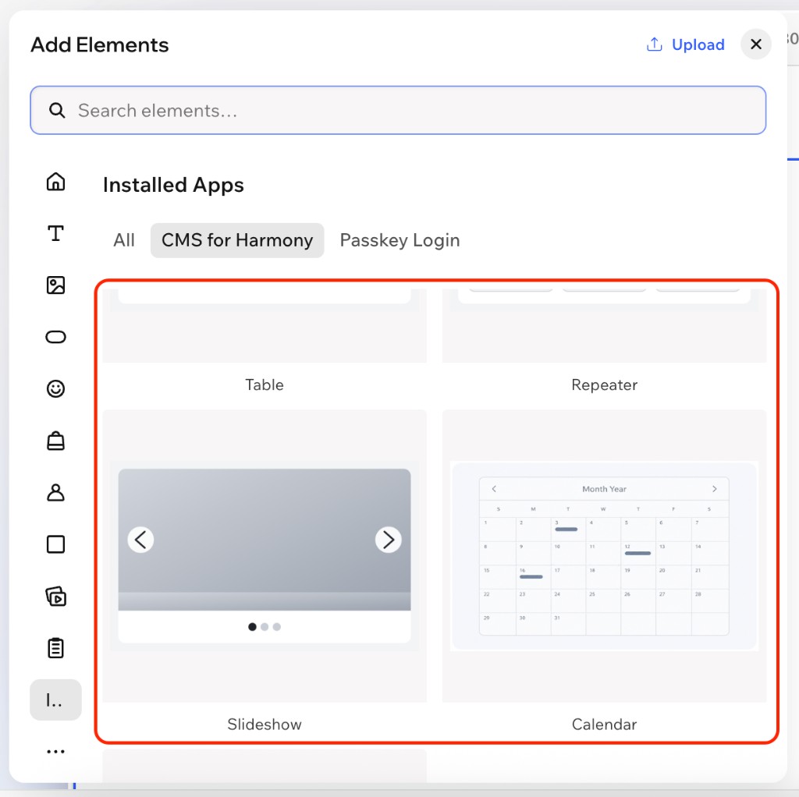Click the Installed Apps heading
The height and width of the screenshot is (797, 799).
click(x=173, y=185)
